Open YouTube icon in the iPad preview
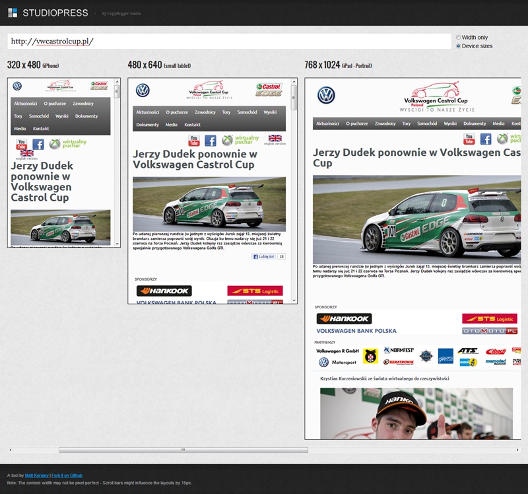This screenshot has height=494, width=528. (469, 139)
